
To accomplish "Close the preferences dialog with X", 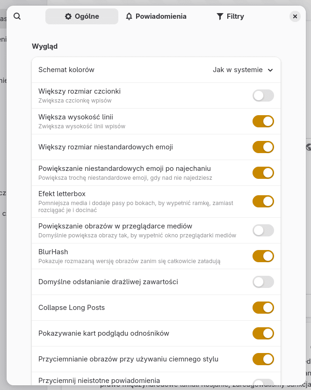I will [295, 16].
